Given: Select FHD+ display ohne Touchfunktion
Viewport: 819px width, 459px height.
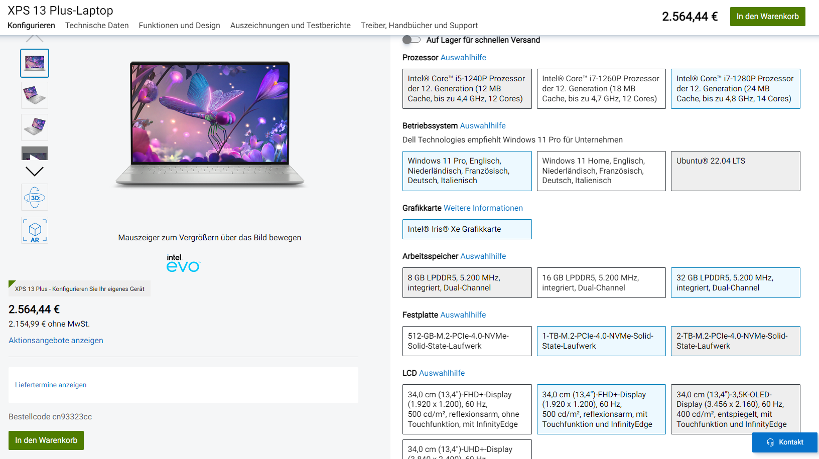Looking at the screenshot, I should pos(467,409).
